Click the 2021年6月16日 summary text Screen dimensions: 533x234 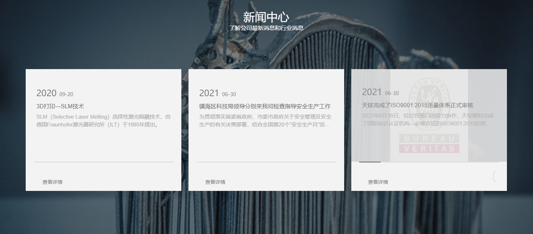(x=428, y=120)
